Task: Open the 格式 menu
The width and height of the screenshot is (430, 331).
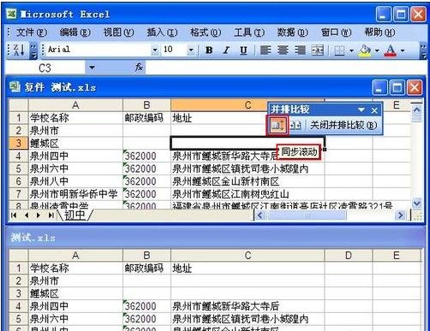Action: click(x=206, y=33)
